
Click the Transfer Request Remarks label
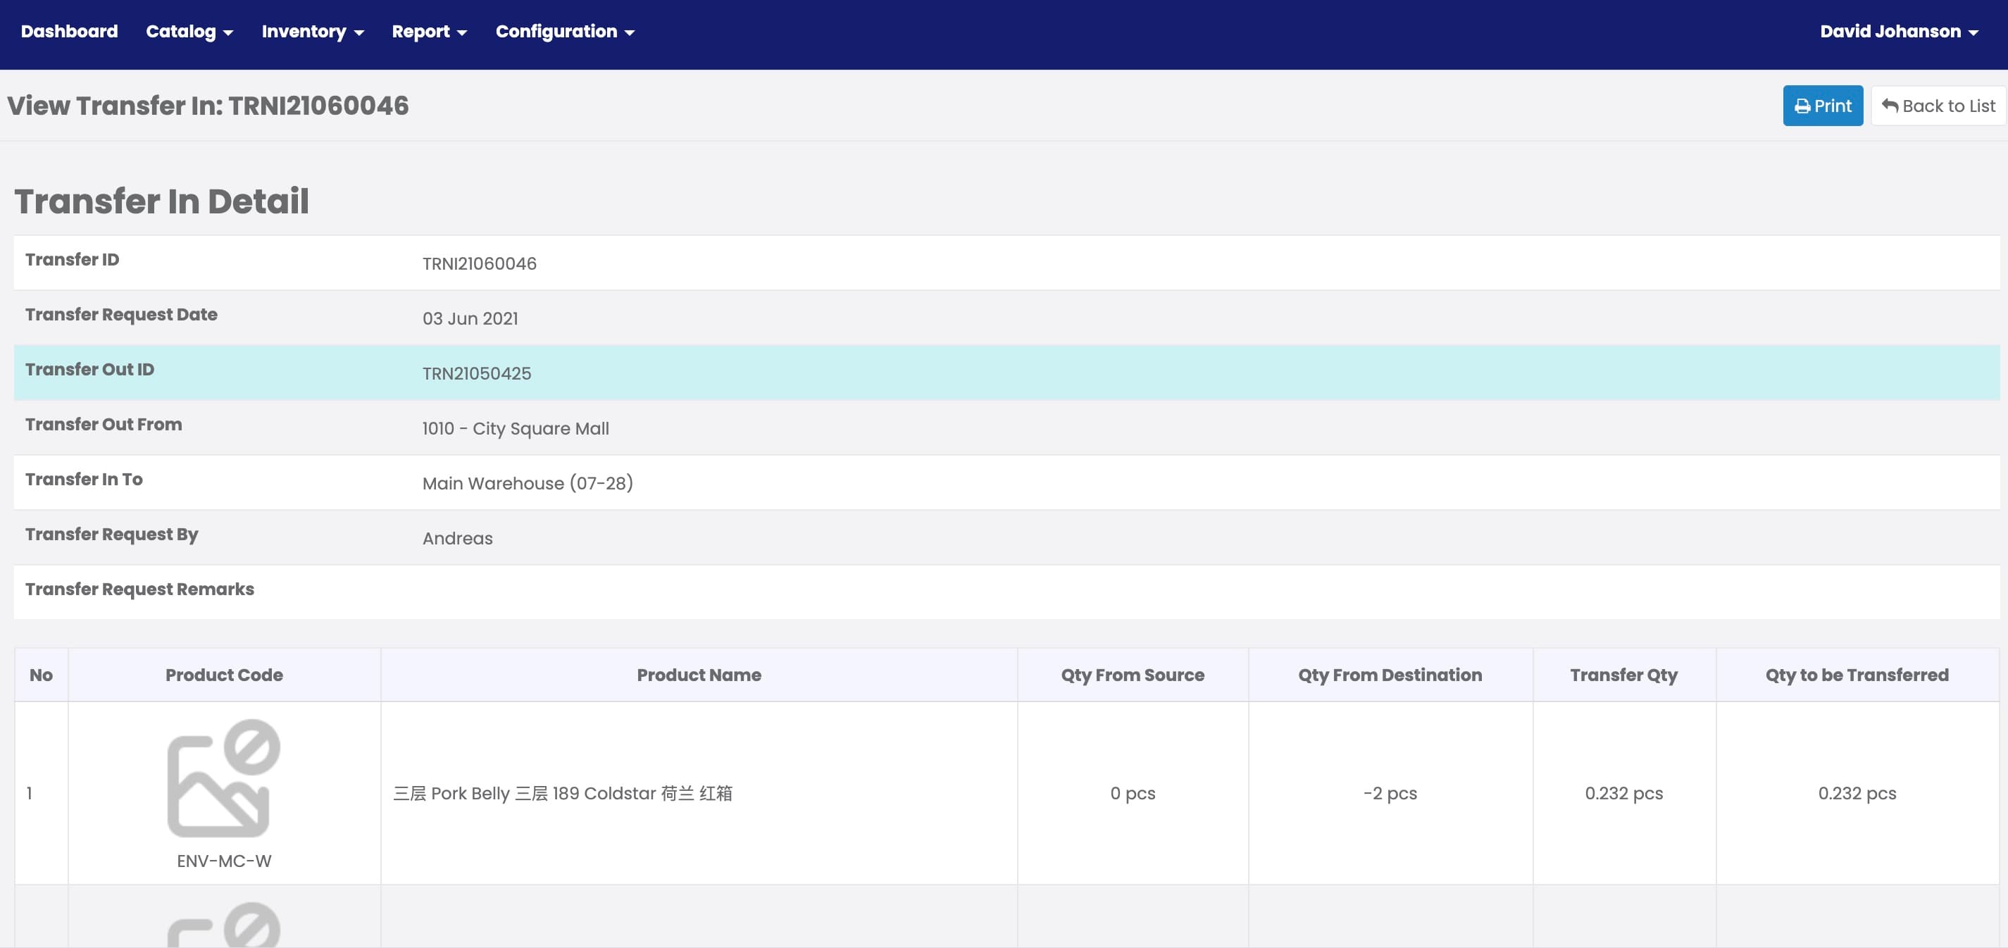(x=139, y=589)
